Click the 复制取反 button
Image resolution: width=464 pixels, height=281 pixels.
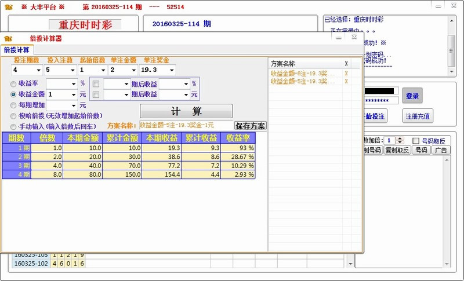click(x=397, y=150)
